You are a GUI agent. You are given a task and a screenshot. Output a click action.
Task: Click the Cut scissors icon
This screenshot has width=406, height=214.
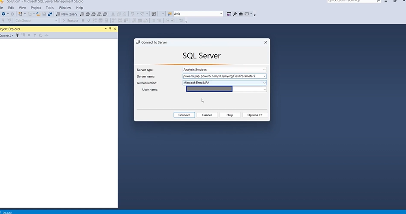(x=113, y=14)
